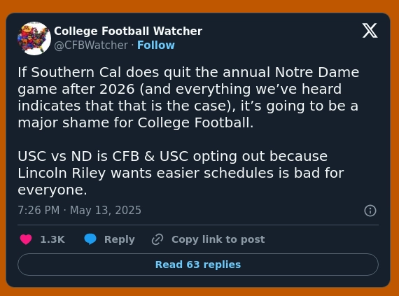Open the 7:26 PM May 13, 2025 timestamp

79,211
